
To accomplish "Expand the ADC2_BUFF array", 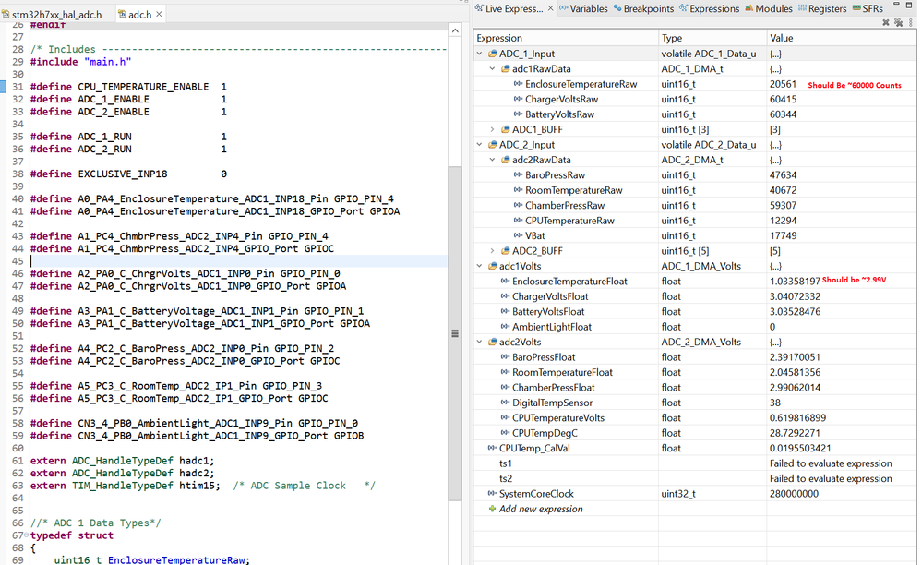I will point(492,251).
